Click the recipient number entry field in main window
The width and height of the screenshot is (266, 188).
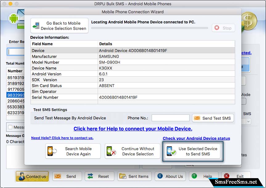[16, 52]
